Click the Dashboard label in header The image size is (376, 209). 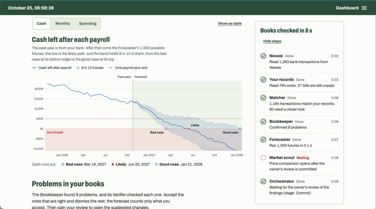[x=347, y=8]
